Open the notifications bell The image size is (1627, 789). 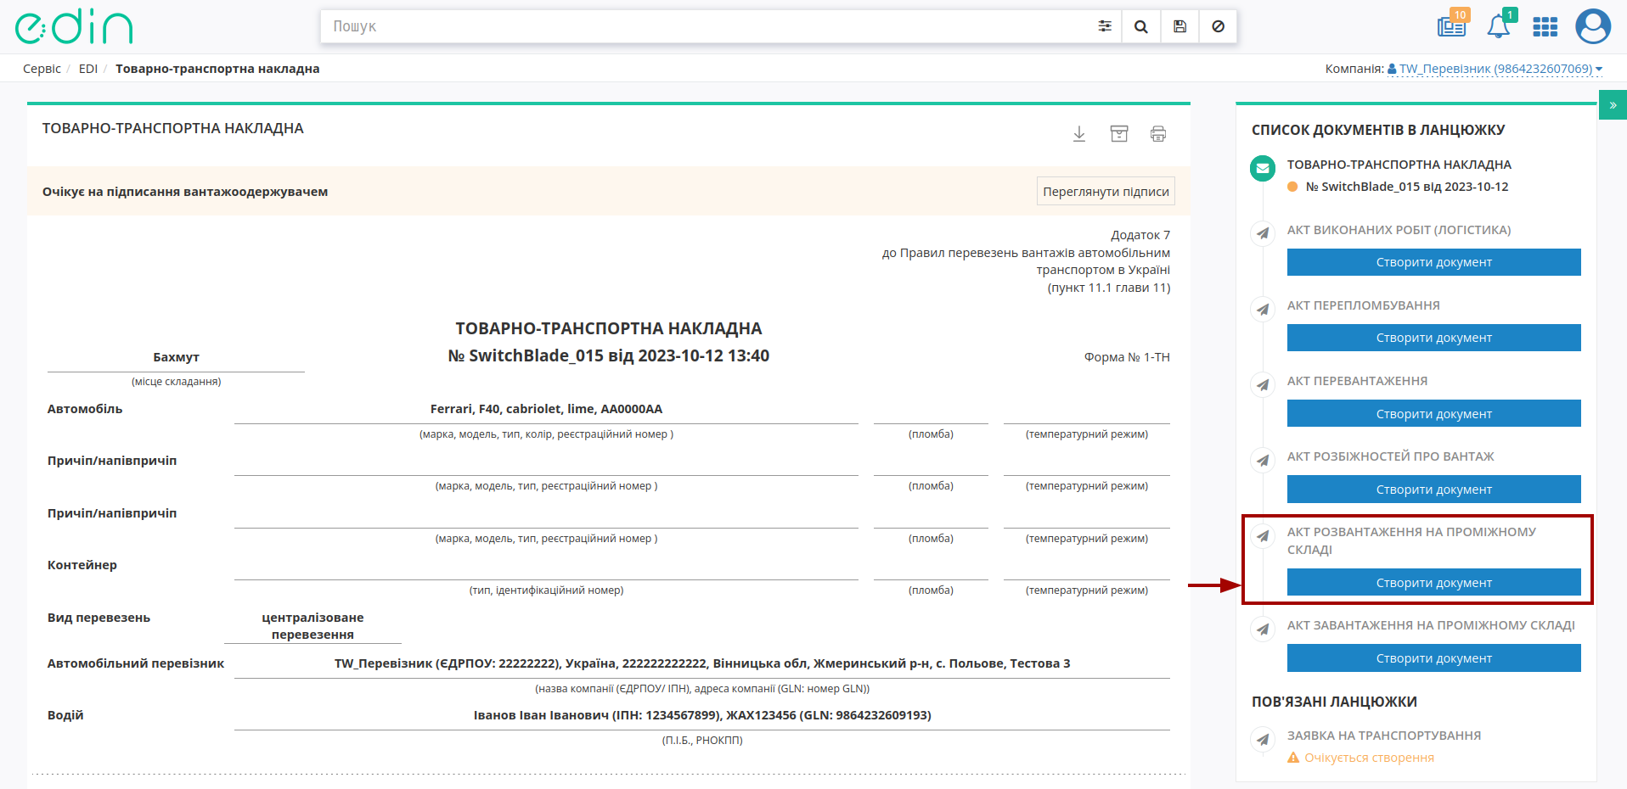coord(1499,25)
